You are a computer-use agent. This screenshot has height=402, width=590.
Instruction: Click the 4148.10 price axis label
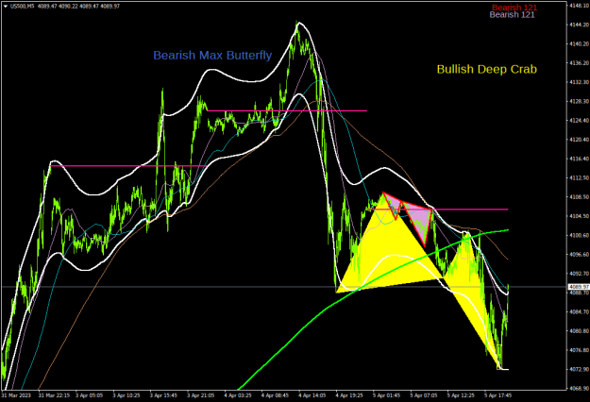[579, 6]
